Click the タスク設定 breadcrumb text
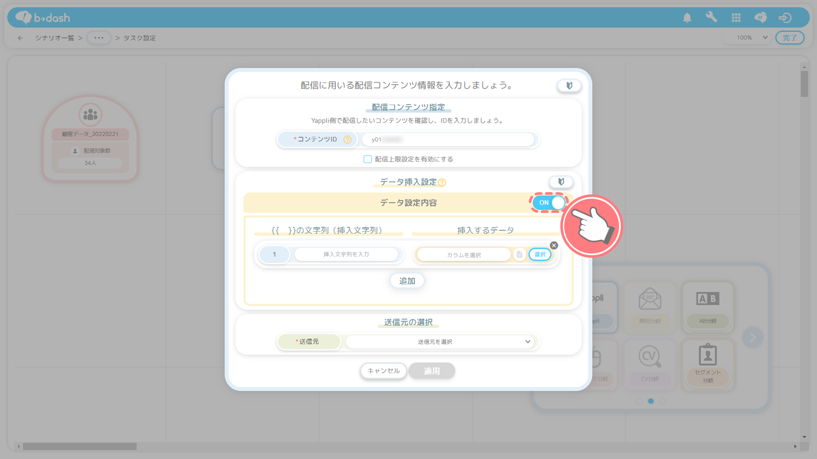Image resolution: width=817 pixels, height=459 pixels. coord(139,38)
